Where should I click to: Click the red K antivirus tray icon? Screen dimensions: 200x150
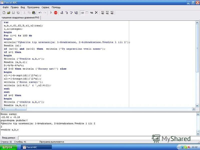click(189, 147)
